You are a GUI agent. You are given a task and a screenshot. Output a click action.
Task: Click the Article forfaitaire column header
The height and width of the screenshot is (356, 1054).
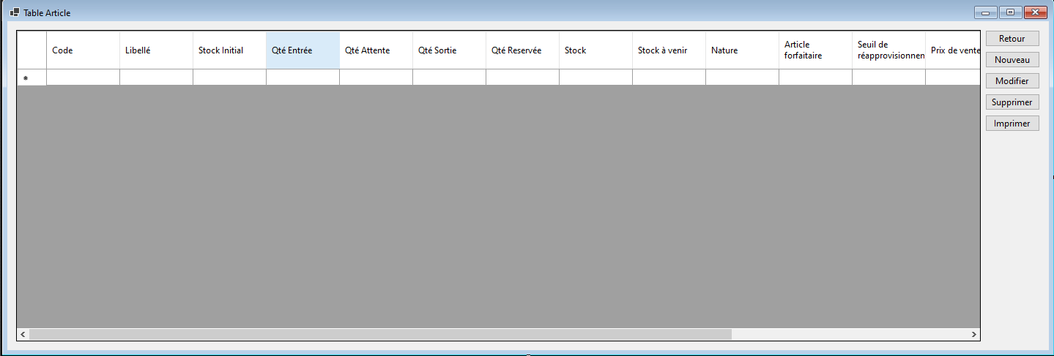coord(815,50)
